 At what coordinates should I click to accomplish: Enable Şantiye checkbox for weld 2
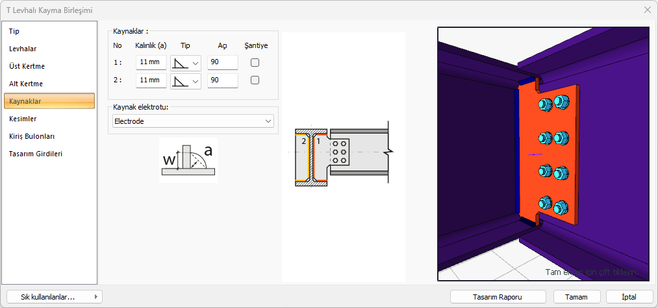click(x=255, y=80)
